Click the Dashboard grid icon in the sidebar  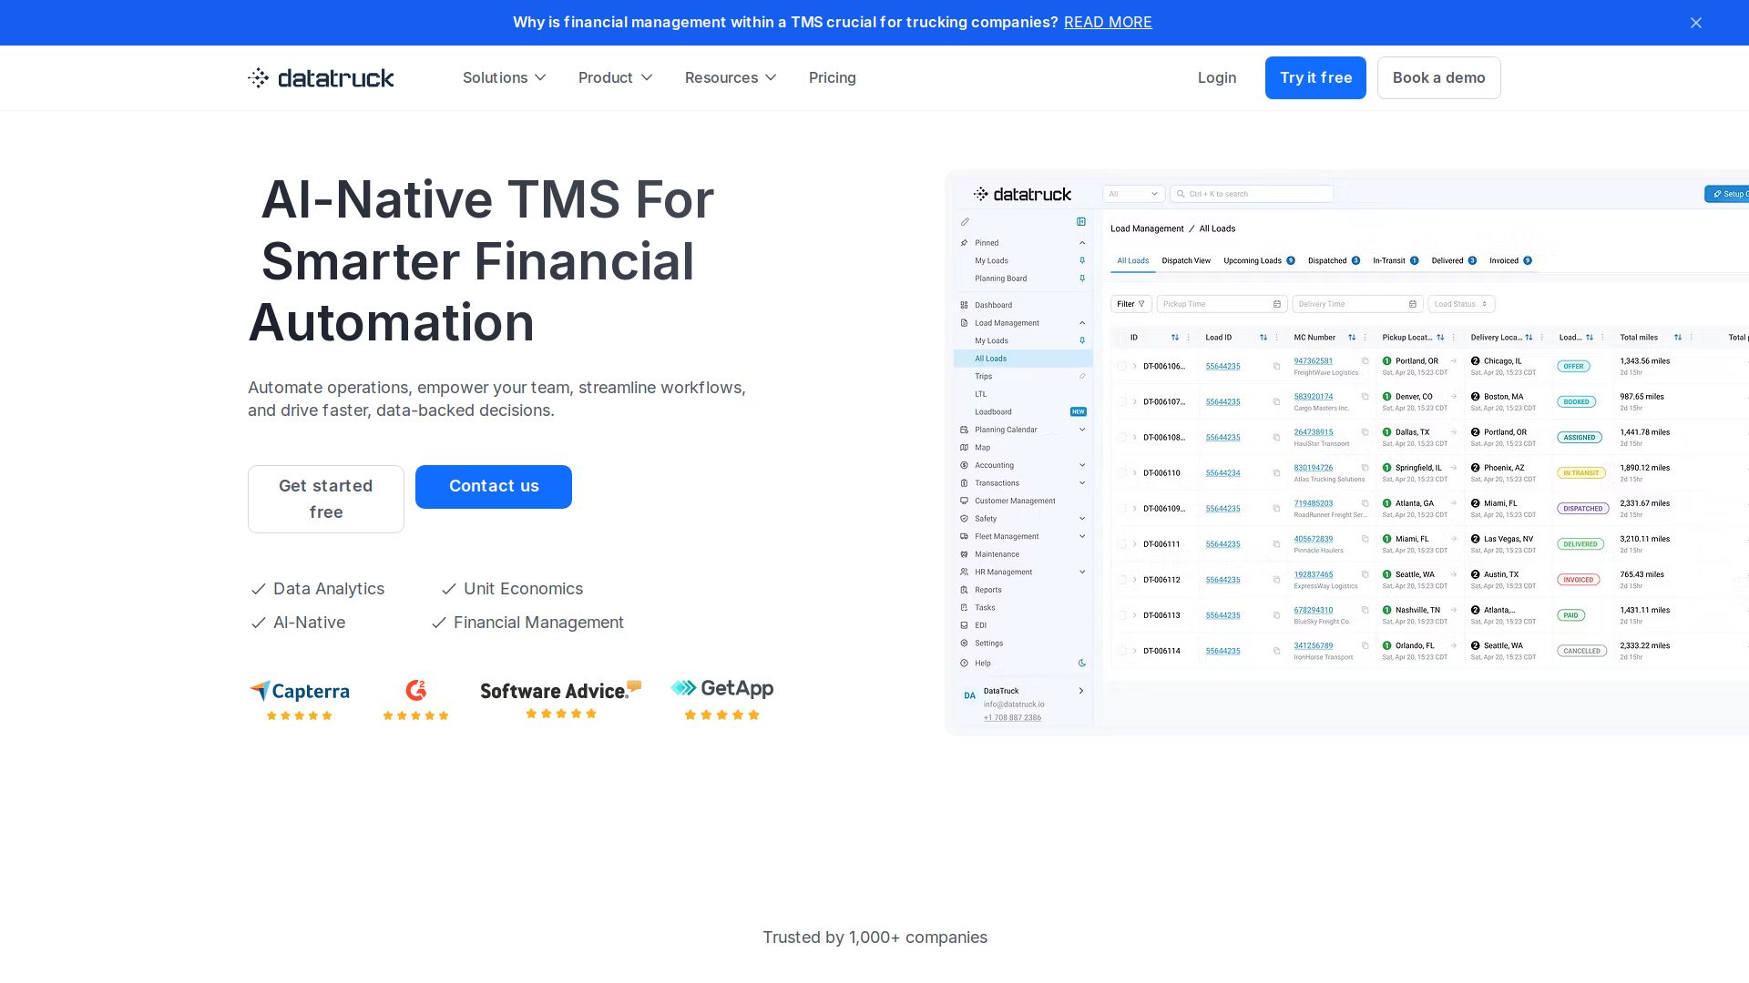[964, 306]
